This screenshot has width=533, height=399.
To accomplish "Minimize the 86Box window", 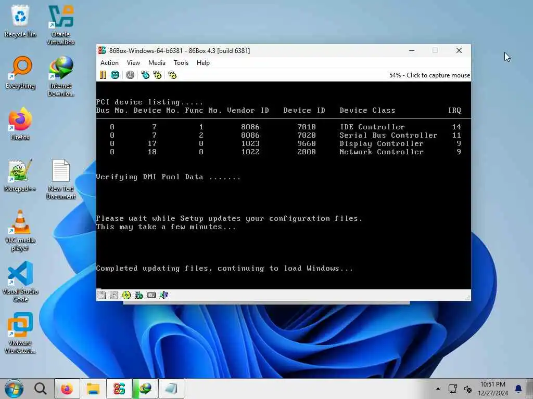I will (x=412, y=50).
